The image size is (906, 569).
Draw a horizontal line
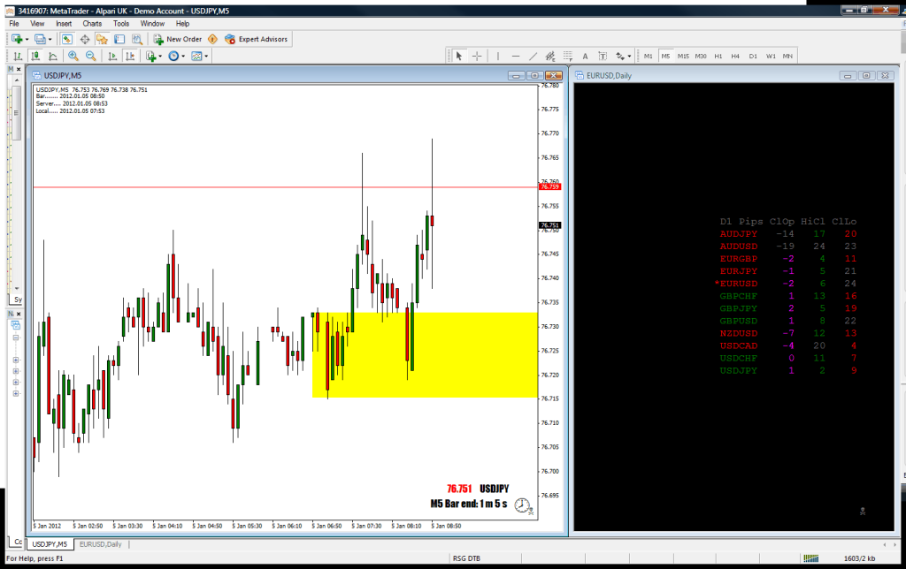pos(516,56)
